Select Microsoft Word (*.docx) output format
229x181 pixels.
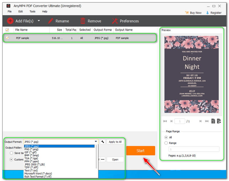pyautogui.click(x=38, y=174)
